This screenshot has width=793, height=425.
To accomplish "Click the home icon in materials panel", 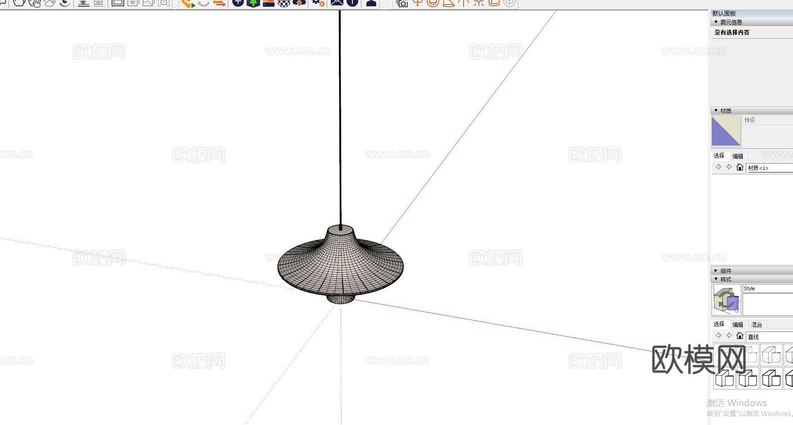I will click(739, 167).
